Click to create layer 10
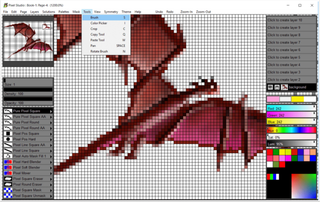The height and width of the screenshot is (202, 320). (291, 20)
